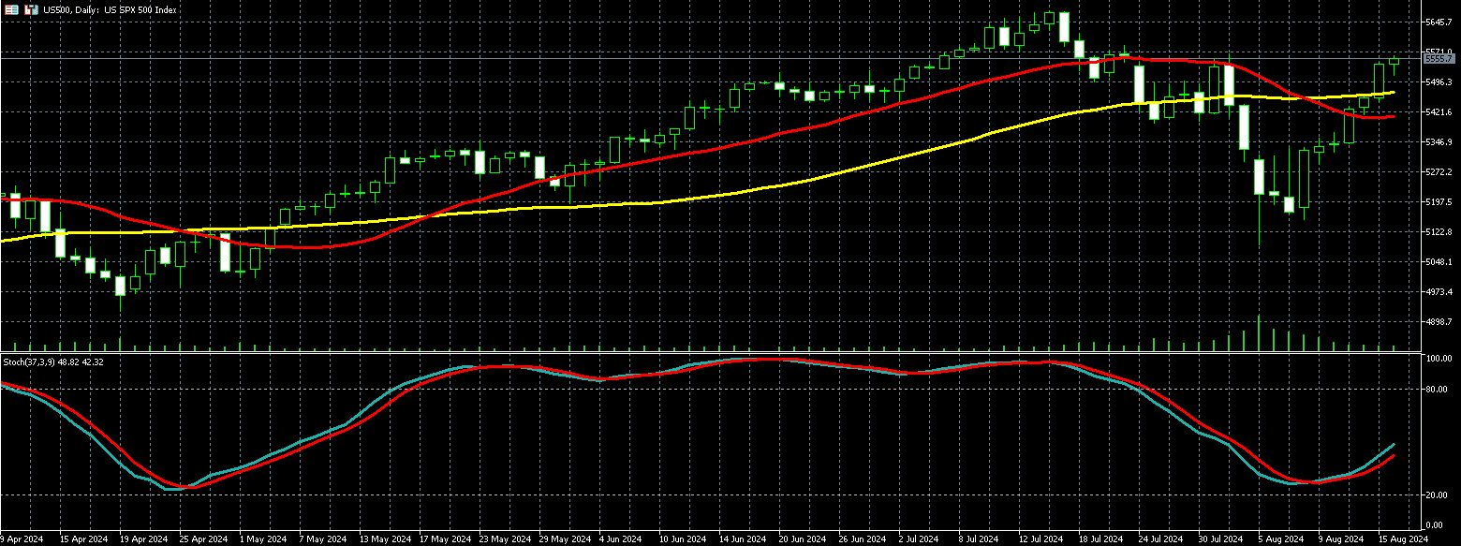This screenshot has height=546, width=1461.
Task: Click the 4973.4 price scale value
Action: [x=1439, y=292]
